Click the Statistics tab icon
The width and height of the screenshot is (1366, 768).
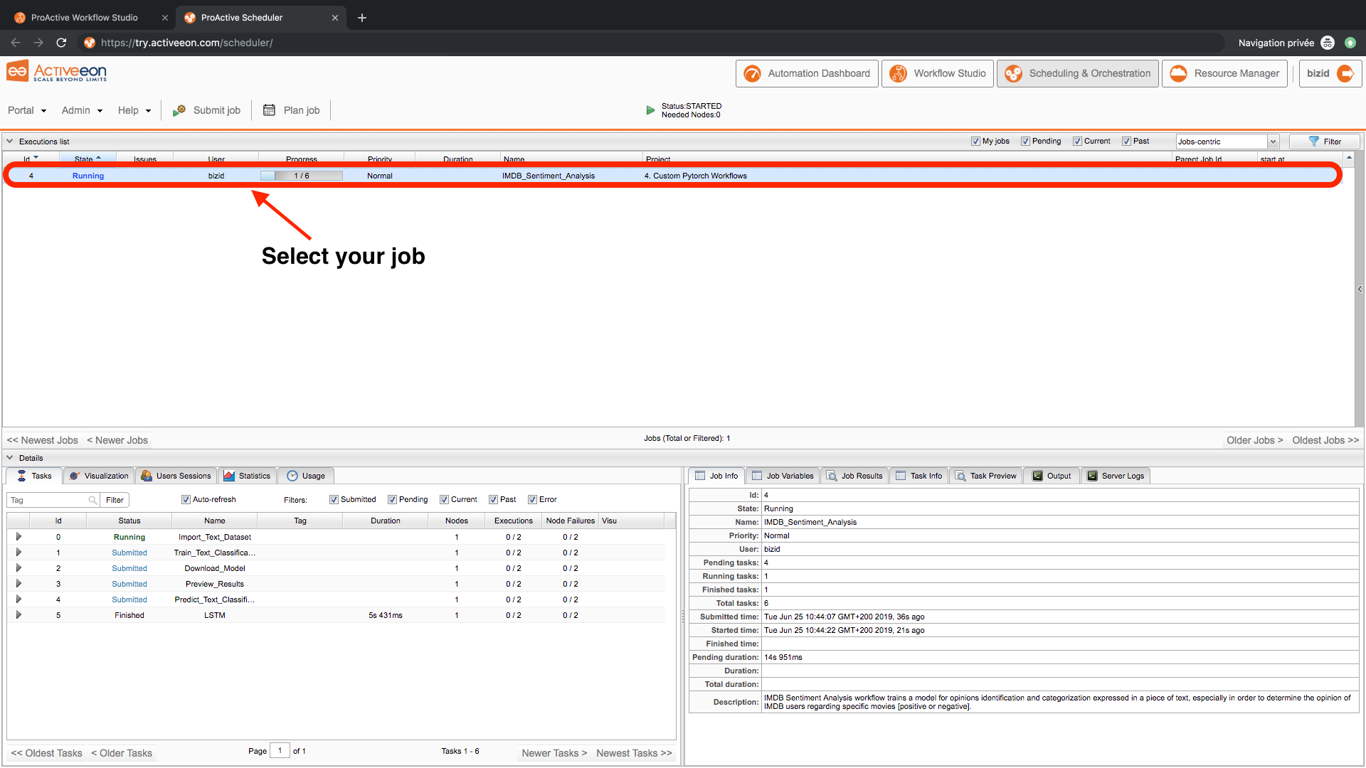click(x=228, y=476)
